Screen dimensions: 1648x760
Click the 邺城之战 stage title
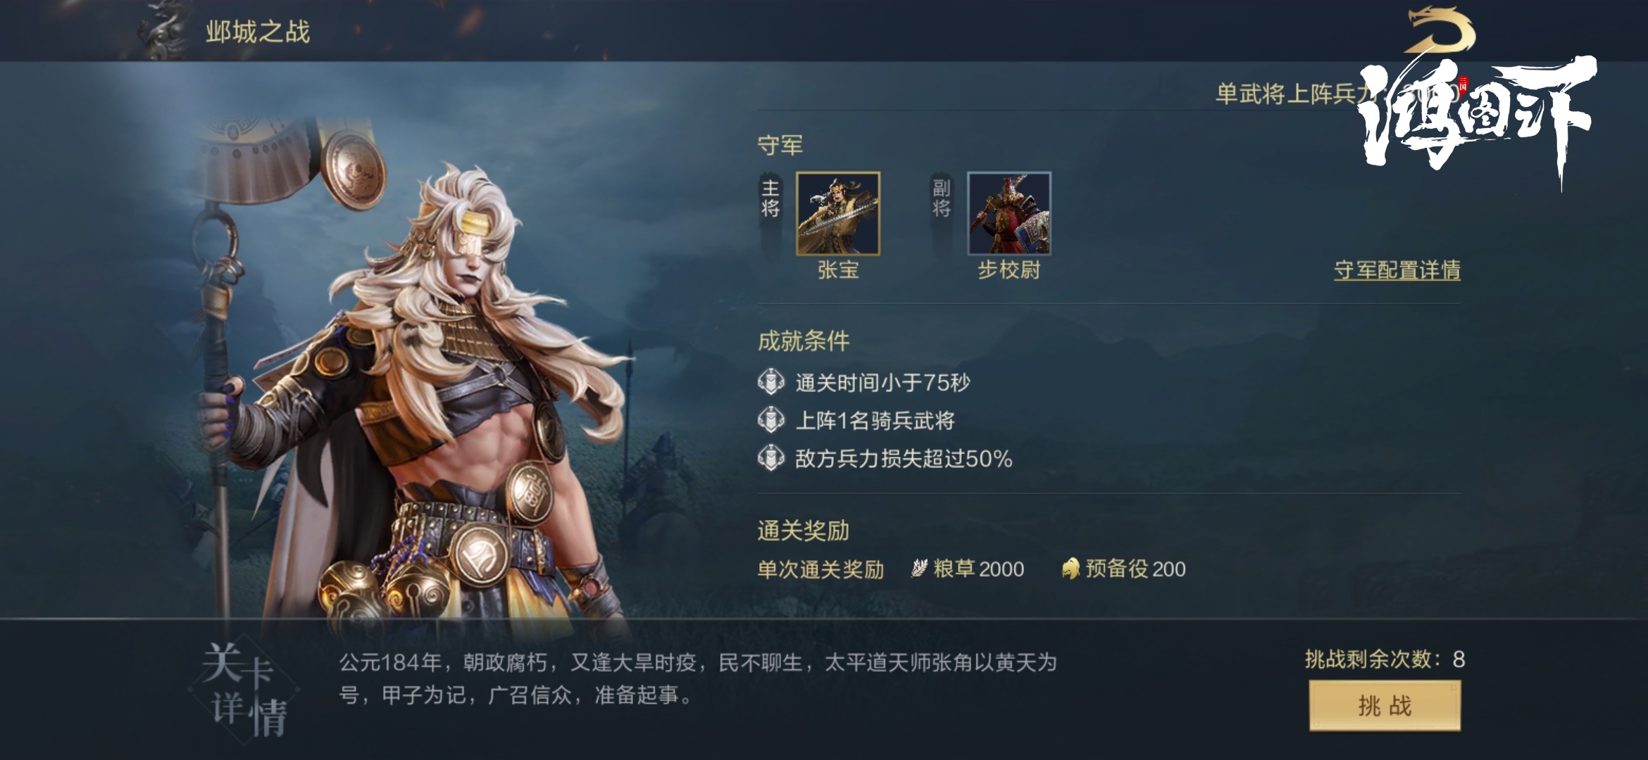[258, 32]
